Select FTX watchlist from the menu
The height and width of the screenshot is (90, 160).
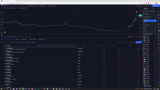[x=150, y=23]
